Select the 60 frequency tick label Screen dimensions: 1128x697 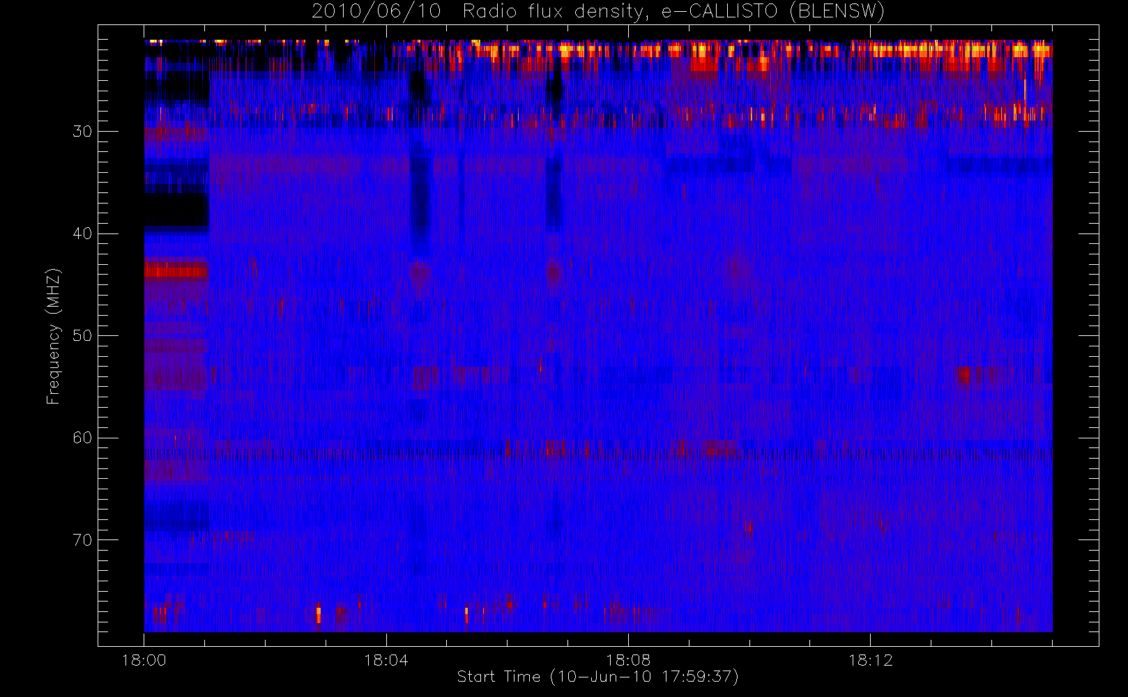coord(82,438)
